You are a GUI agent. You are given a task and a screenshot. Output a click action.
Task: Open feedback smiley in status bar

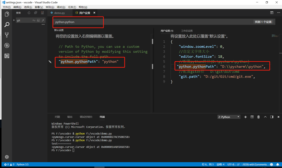pyautogui.click(x=271, y=164)
